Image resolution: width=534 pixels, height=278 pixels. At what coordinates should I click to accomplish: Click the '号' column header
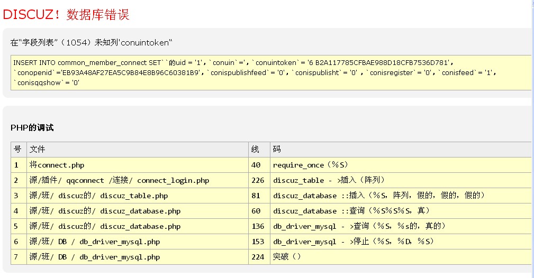click(x=19, y=150)
